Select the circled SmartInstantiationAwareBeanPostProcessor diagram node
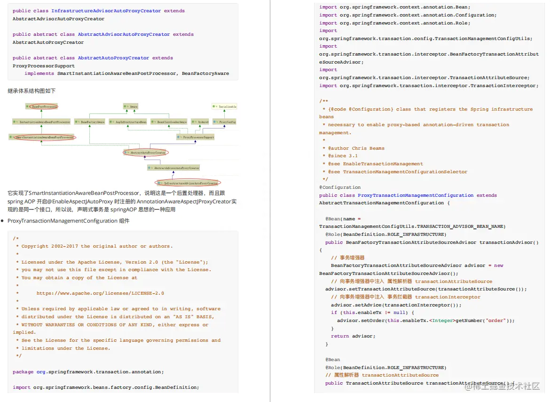 42,137
